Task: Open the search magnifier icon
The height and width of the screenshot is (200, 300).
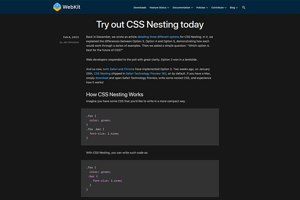Action: coord(244,7)
